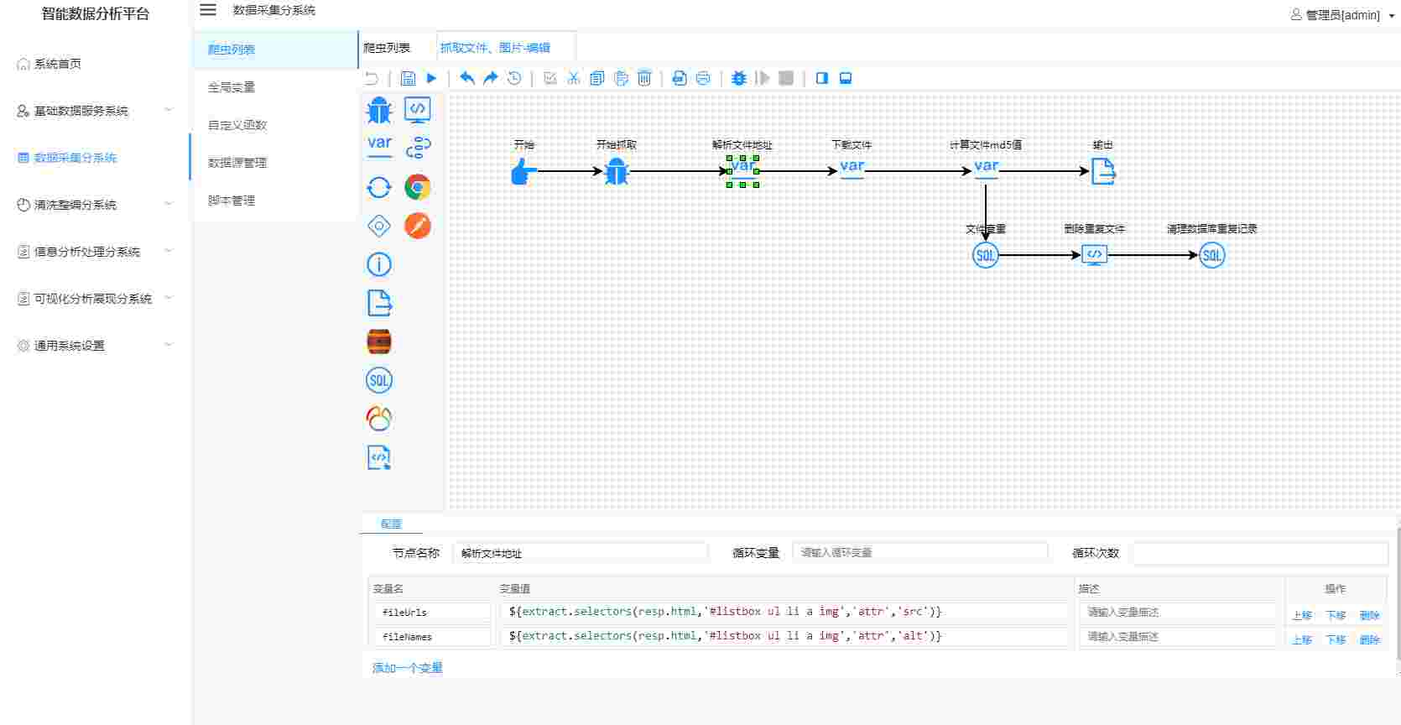Image resolution: width=1401 pixels, height=725 pixels.
Task: Click the 添加一个变量 link
Action: (x=408, y=668)
